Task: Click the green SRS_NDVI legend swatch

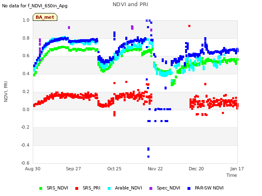Action: tap(41, 188)
